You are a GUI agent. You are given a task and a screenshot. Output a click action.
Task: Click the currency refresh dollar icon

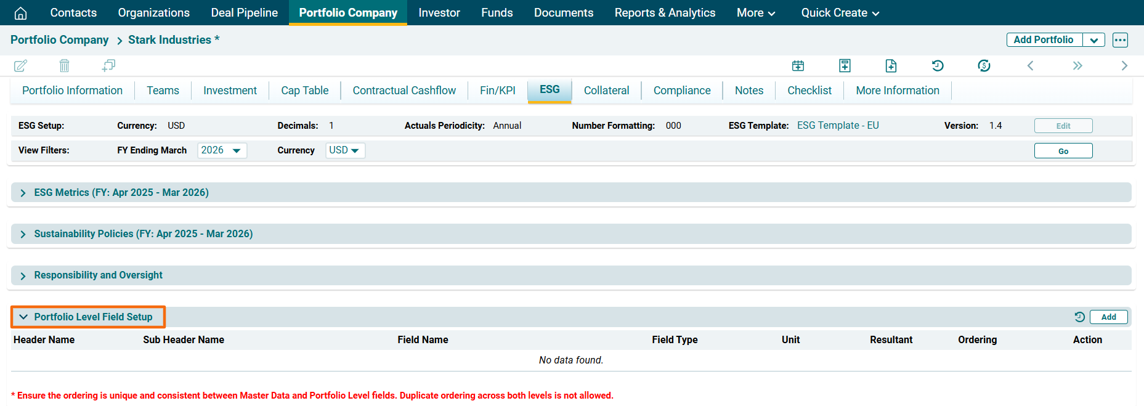984,65
